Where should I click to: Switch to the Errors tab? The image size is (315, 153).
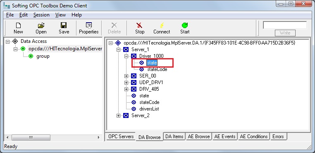coord(278,137)
